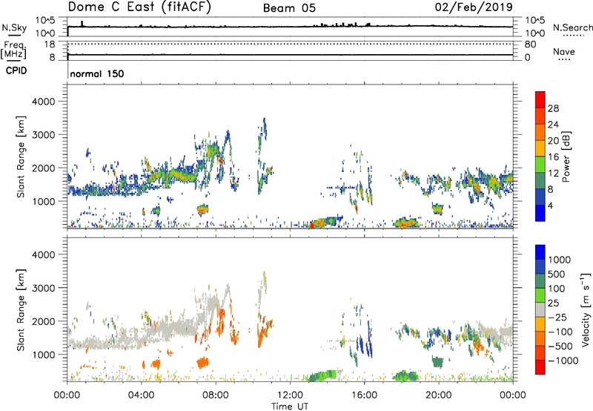Select the 'normal 150' CPID text

97,73
